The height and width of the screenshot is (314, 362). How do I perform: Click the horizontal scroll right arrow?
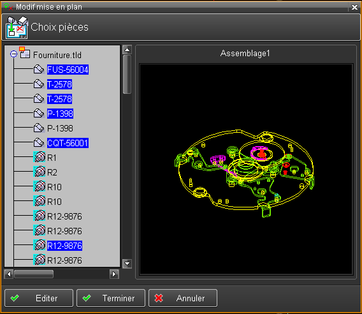point(114,274)
